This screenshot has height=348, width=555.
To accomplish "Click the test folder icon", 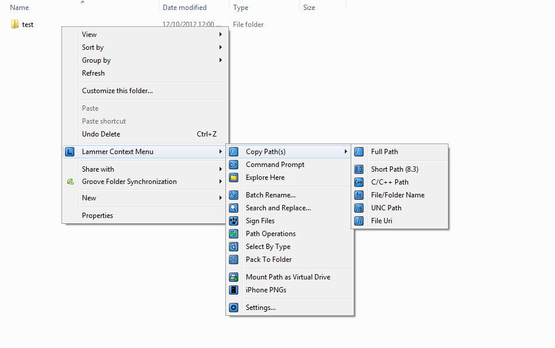I will (x=15, y=25).
